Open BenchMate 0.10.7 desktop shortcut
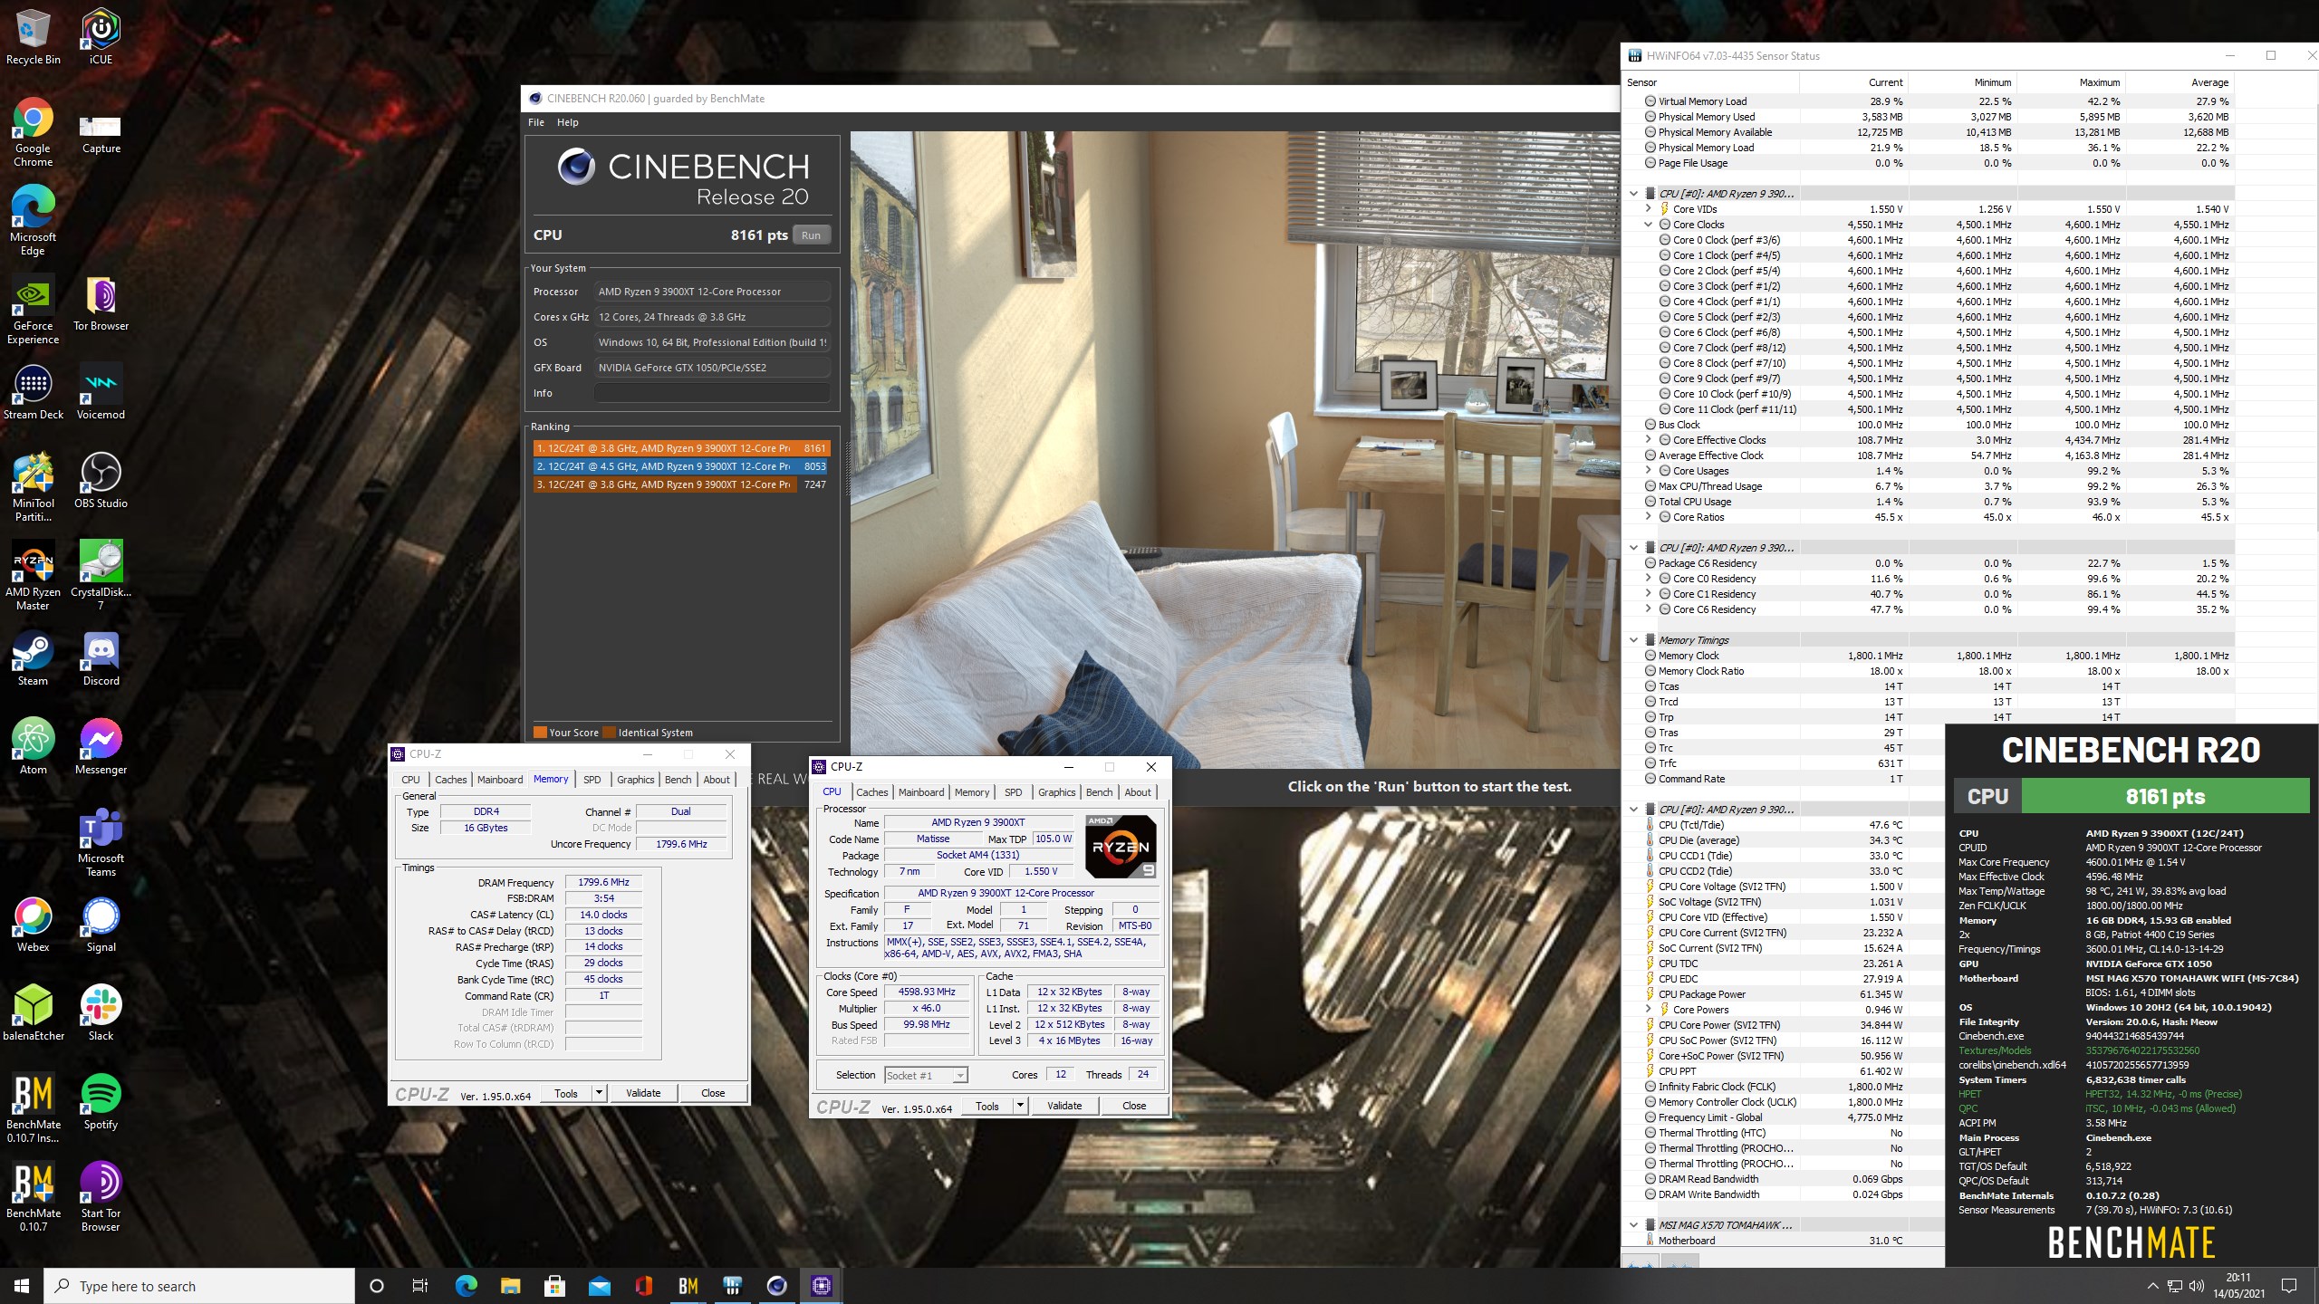 pos(34,1197)
